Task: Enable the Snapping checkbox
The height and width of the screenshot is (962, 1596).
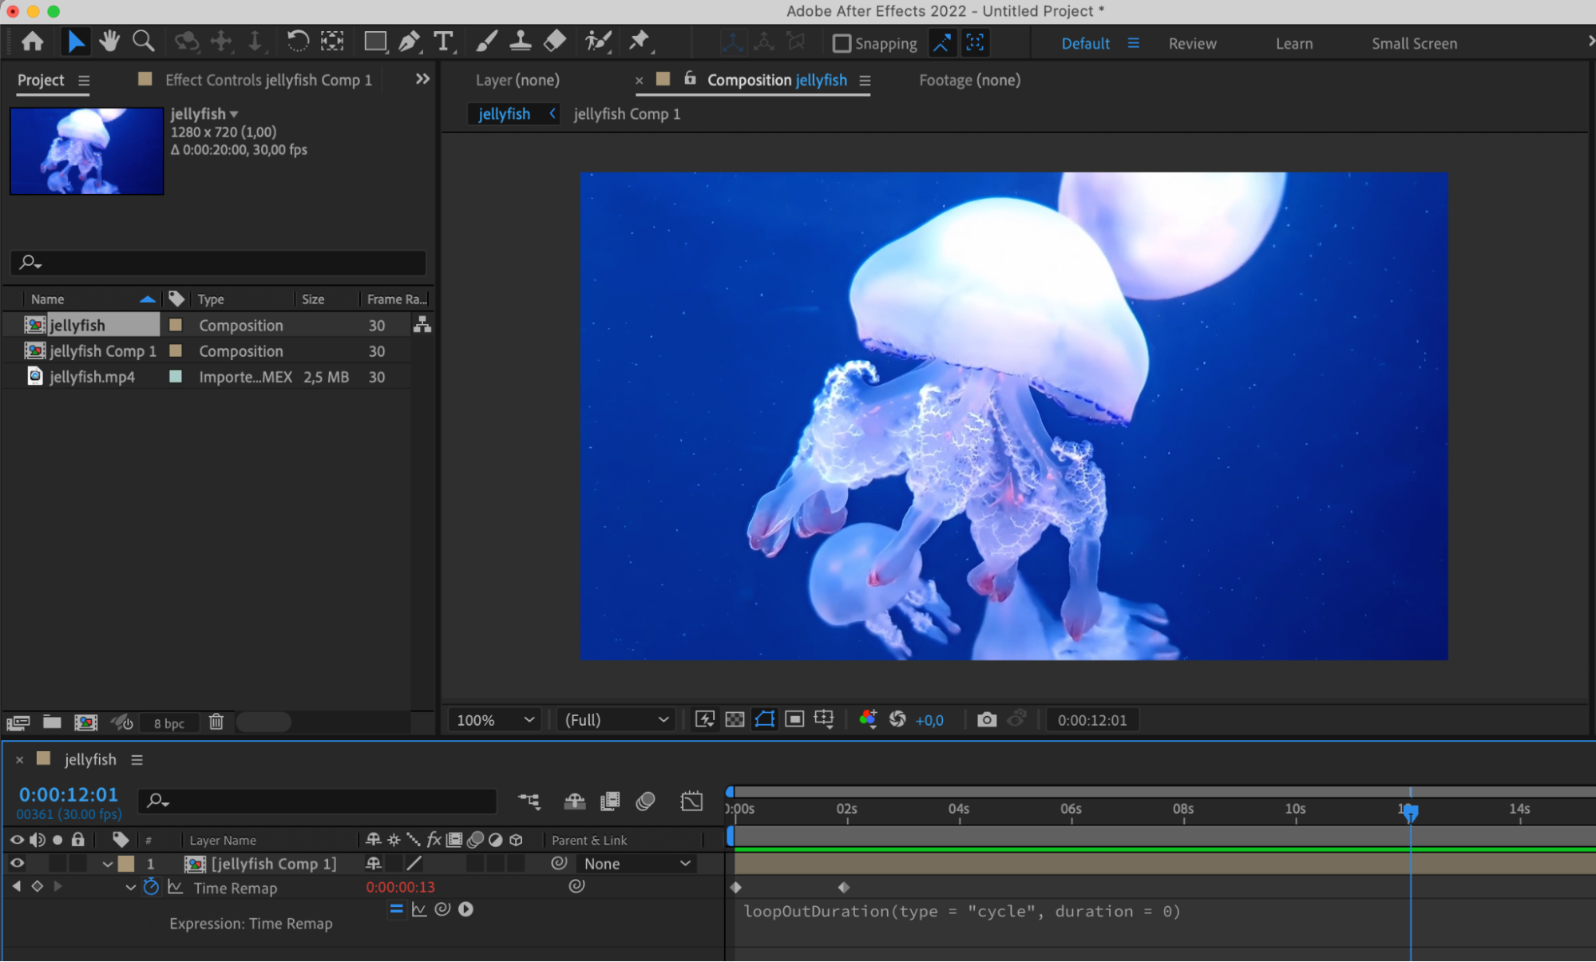Action: coord(842,43)
